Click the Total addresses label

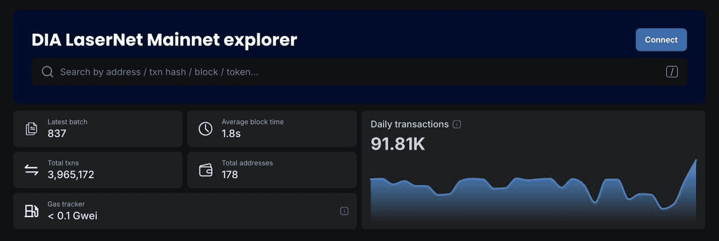(x=248, y=163)
